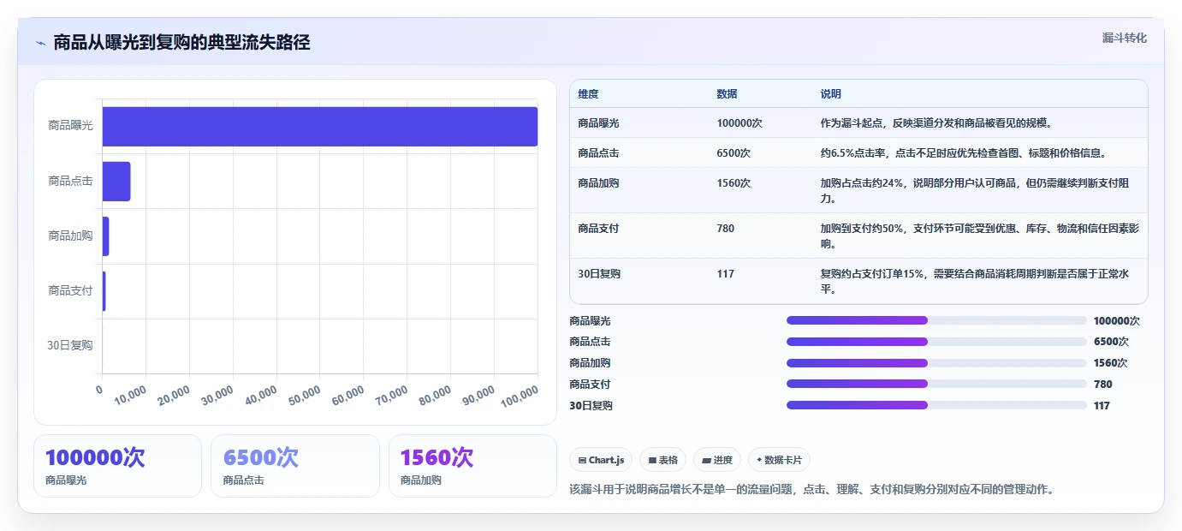The image size is (1182, 531).
Task: Click the 商品曝光 bar in the chart
Action: coord(320,126)
